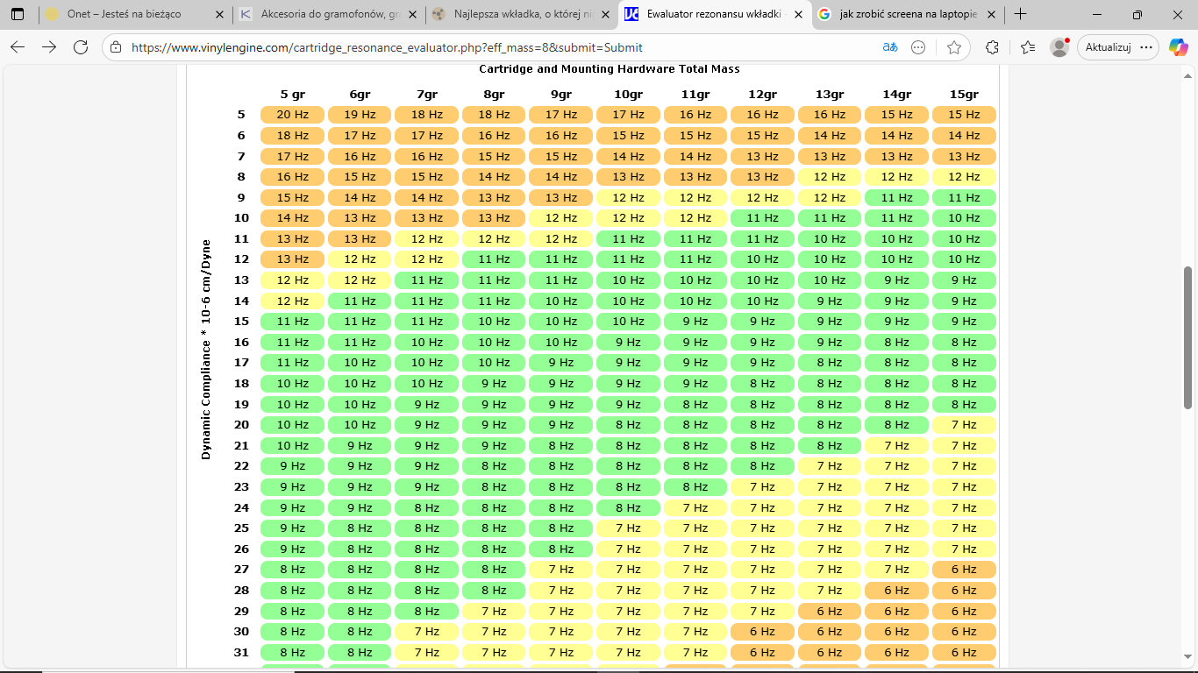Click the browser Back arrow

coord(18,47)
